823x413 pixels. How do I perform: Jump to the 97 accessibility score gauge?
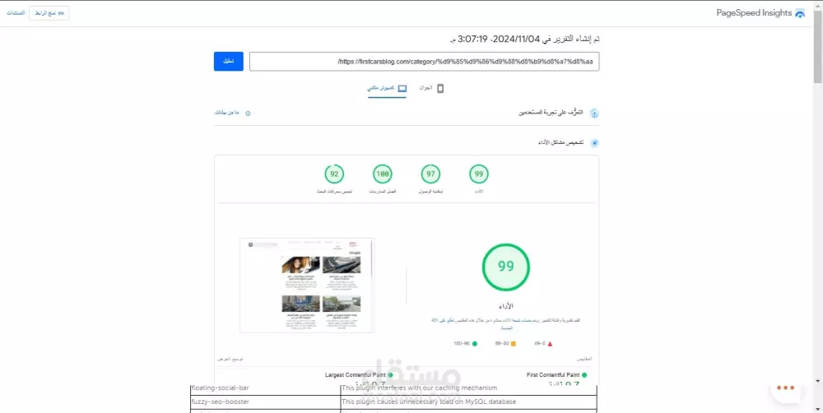[430, 174]
